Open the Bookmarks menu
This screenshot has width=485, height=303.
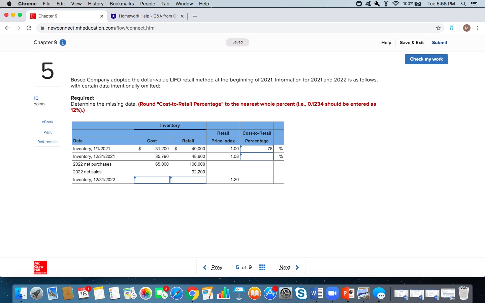pos(122,4)
